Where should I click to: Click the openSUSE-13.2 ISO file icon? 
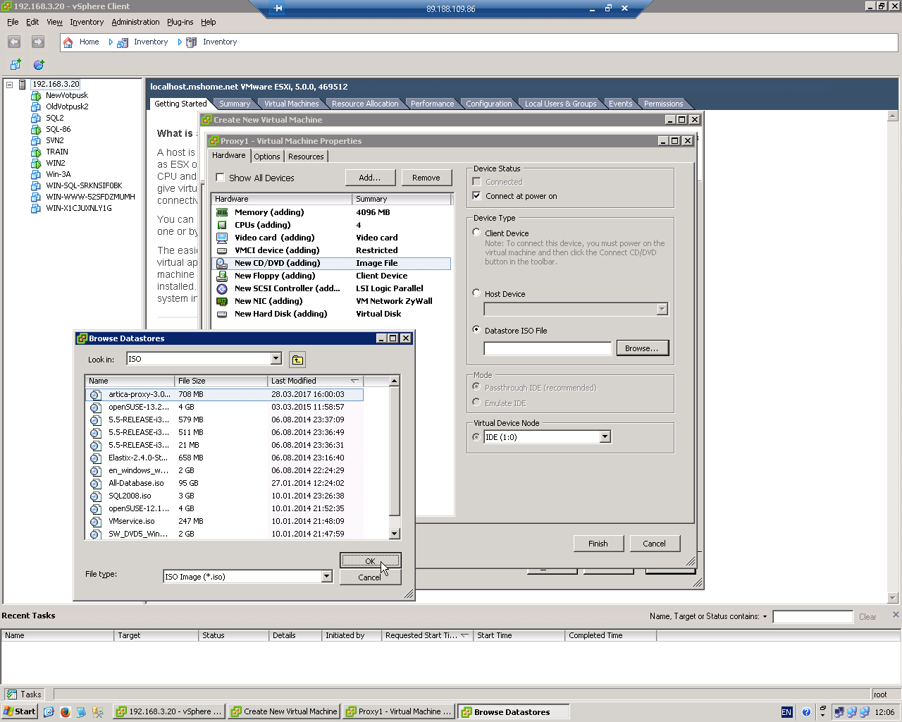tap(96, 408)
